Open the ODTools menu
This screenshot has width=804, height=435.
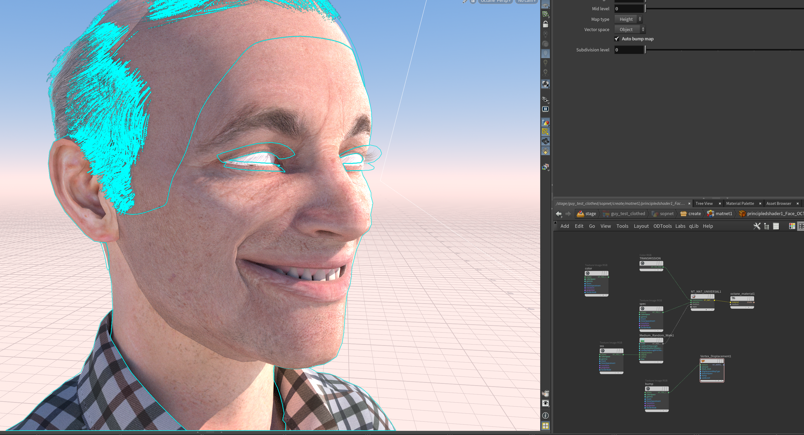click(662, 226)
